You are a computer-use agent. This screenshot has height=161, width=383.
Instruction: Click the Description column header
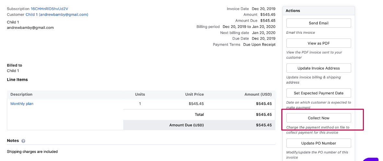point(21,94)
